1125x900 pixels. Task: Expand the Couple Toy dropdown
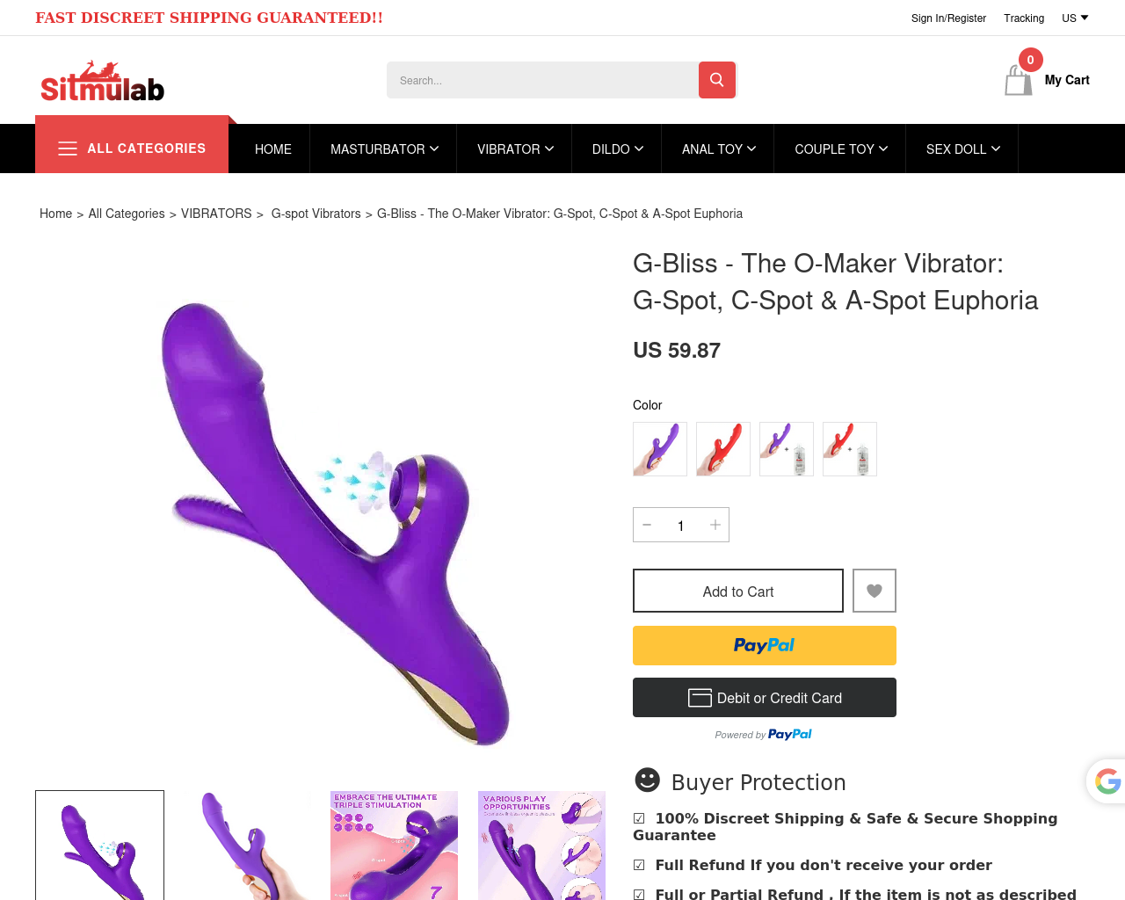click(x=841, y=149)
